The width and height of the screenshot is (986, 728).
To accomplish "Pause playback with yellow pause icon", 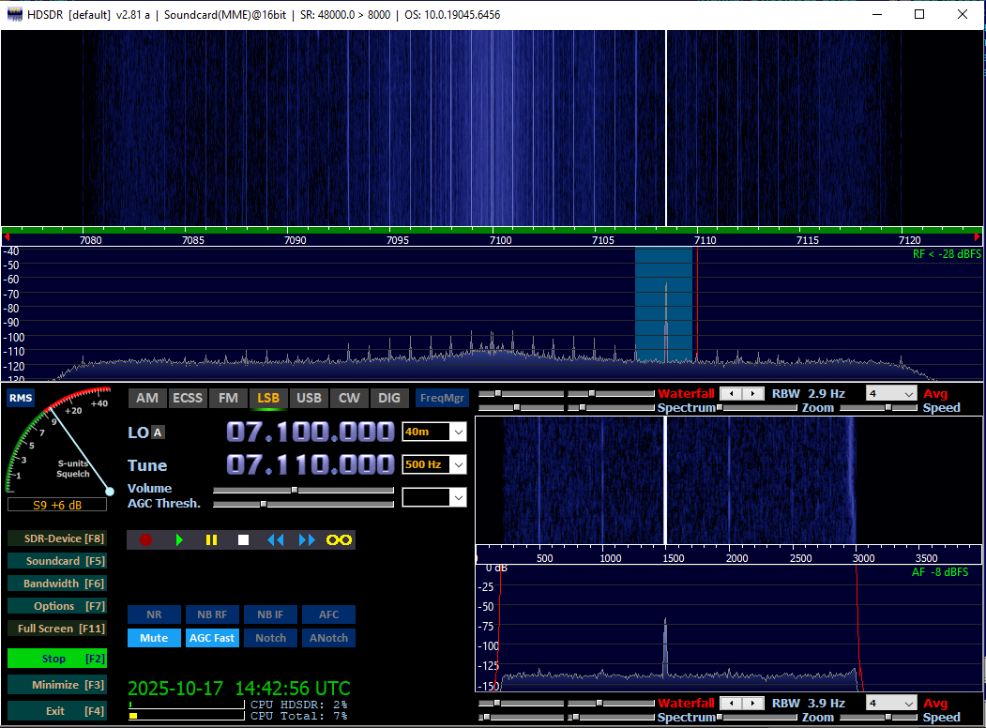I will click(211, 539).
